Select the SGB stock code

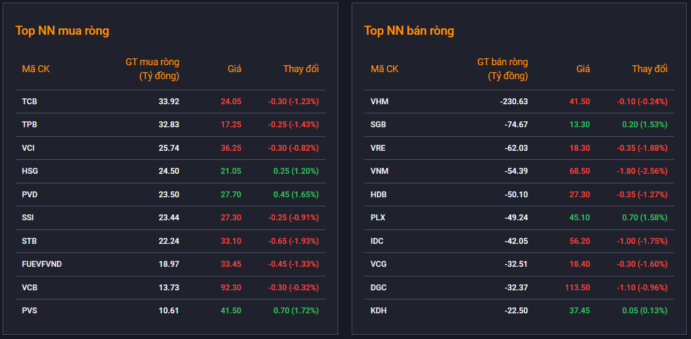(378, 125)
